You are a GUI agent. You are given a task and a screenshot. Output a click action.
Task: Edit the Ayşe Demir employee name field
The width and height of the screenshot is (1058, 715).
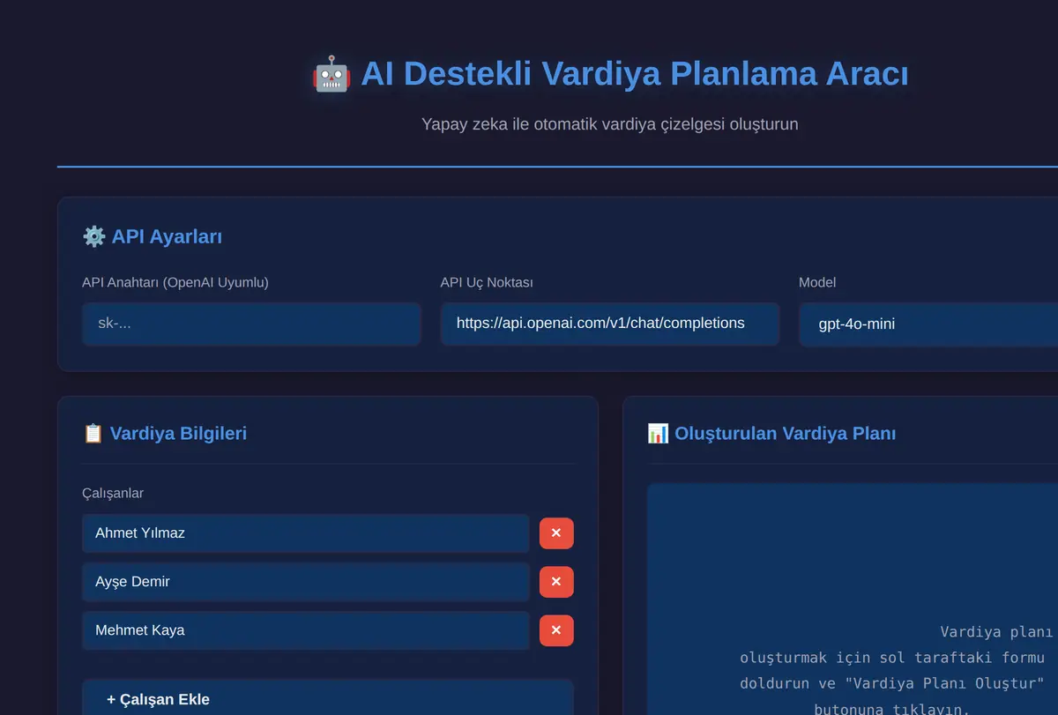tap(306, 582)
